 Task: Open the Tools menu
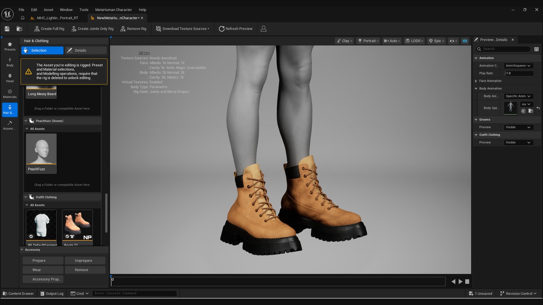click(84, 9)
